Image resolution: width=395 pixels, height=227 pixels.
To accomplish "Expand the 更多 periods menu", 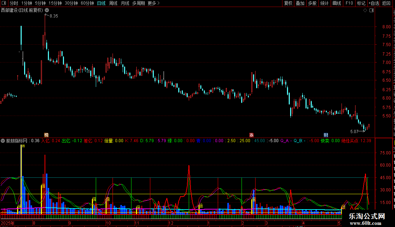I will point(153,3).
